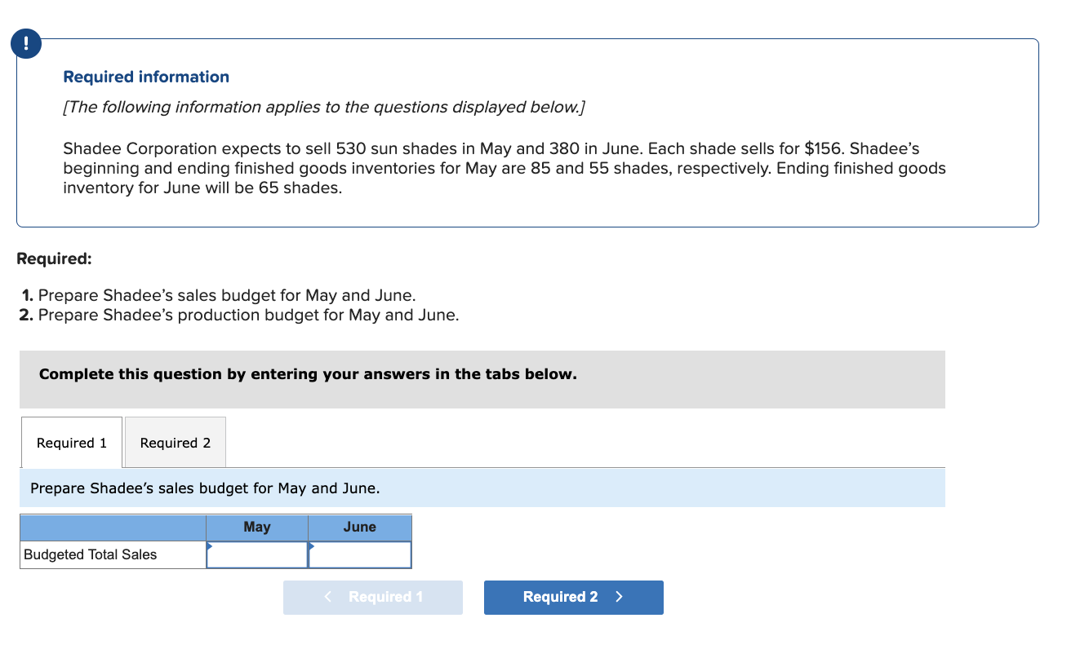Screen dimensions: 1089x649
Task: Click the left chevron on Required 1 button
Action: pyautogui.click(x=328, y=597)
